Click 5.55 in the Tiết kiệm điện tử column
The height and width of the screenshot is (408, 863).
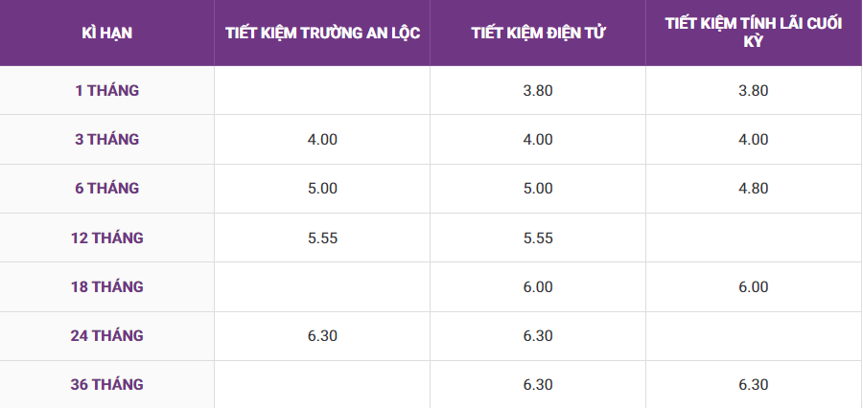(538, 238)
